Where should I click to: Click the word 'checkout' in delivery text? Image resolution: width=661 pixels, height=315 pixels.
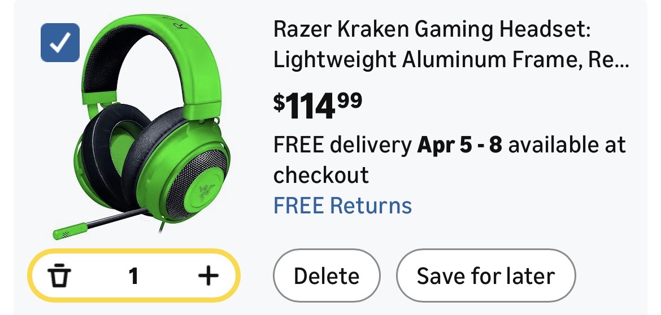321,175
